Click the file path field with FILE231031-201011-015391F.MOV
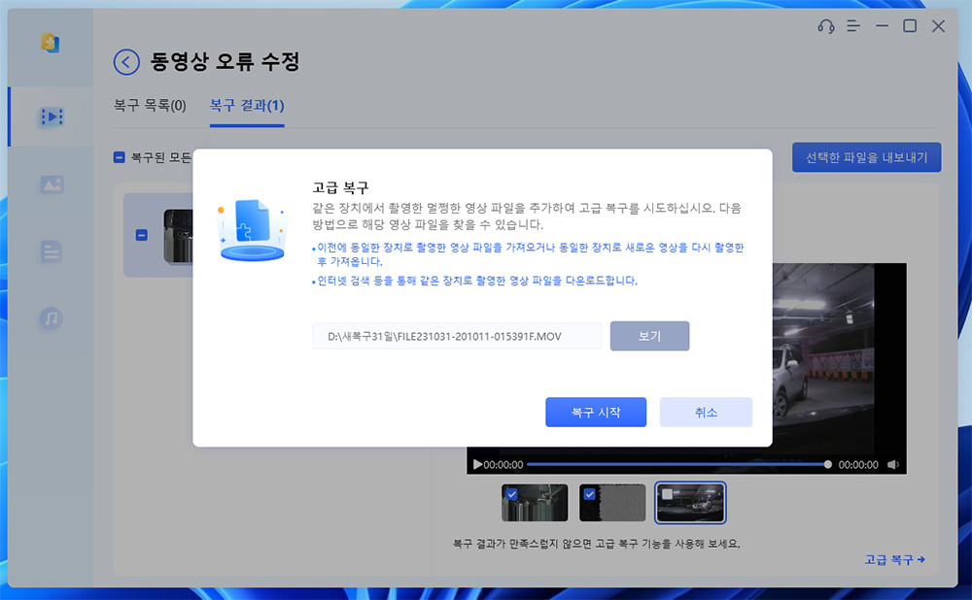Image resolution: width=972 pixels, height=600 pixels. click(457, 336)
